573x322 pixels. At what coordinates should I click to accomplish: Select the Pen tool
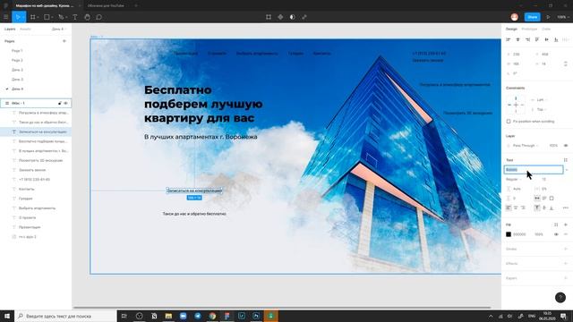pos(61,17)
